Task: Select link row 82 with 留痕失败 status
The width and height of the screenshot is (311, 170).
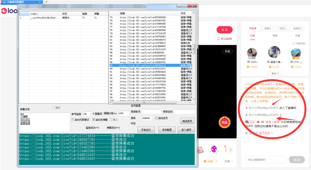Action: click(150, 43)
